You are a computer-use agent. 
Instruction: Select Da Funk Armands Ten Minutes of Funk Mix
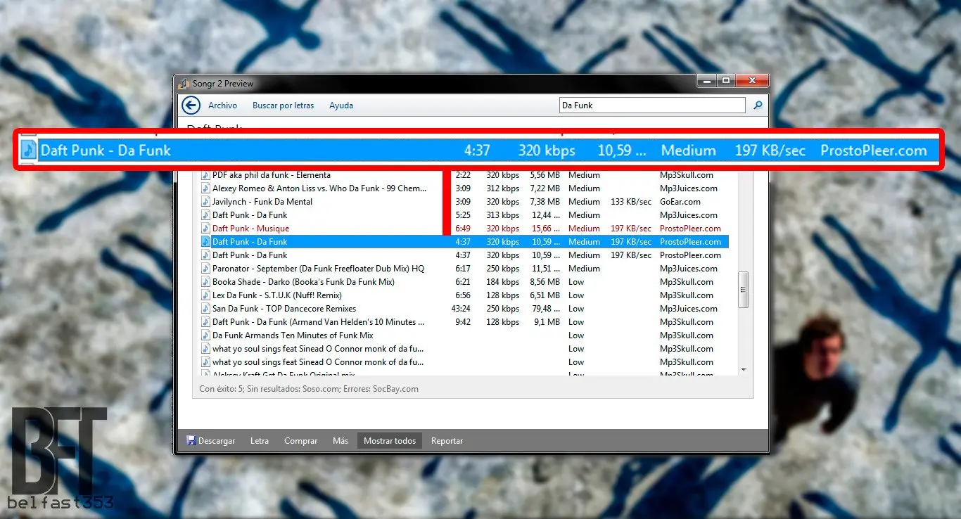[x=293, y=335]
